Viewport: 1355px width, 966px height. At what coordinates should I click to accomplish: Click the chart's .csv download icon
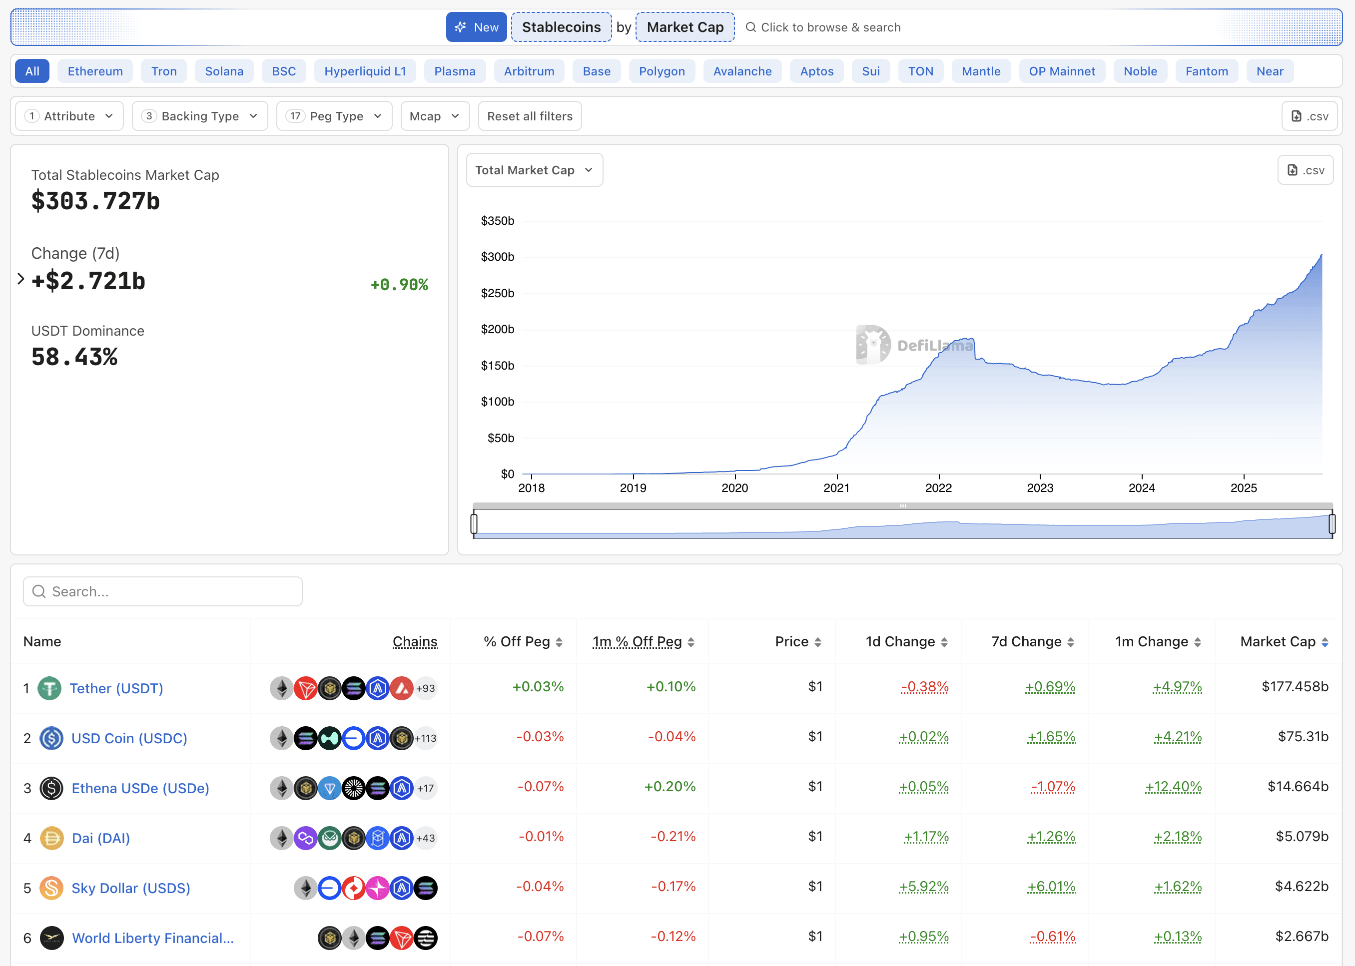tap(1293, 170)
